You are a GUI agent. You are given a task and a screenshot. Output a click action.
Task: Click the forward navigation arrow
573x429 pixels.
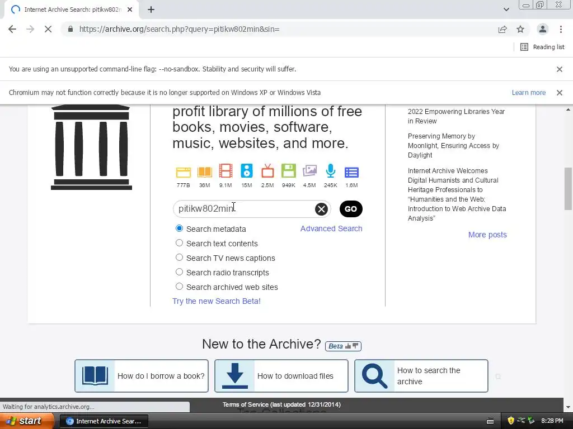pos(30,29)
